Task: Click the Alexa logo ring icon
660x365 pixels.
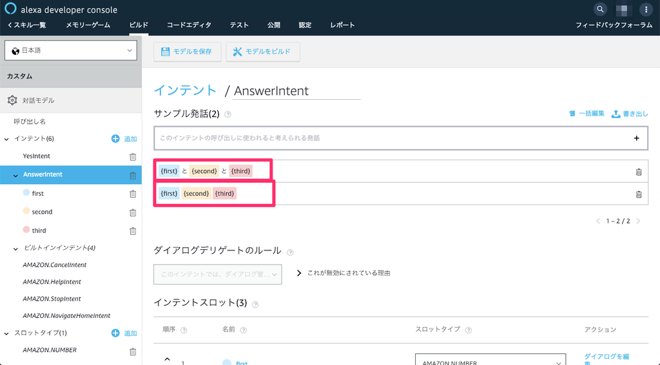Action: click(x=10, y=8)
